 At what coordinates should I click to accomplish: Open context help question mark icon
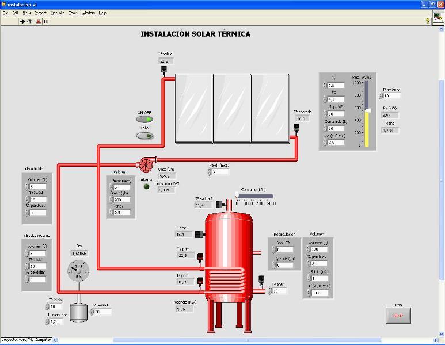point(428,21)
